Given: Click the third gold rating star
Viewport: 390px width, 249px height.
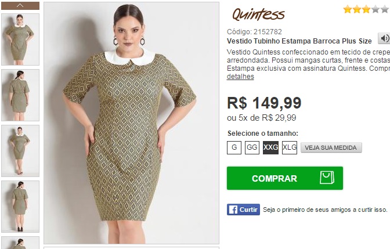Looking at the screenshot, I should tap(366, 9).
